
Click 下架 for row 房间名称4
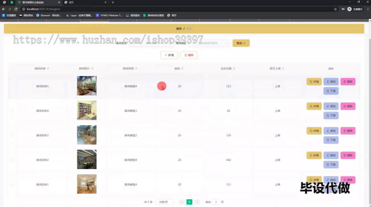(331, 116)
